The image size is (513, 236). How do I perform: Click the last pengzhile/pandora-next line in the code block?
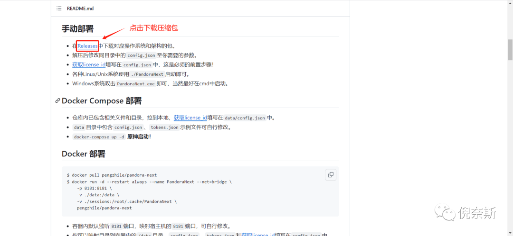click(x=104, y=208)
